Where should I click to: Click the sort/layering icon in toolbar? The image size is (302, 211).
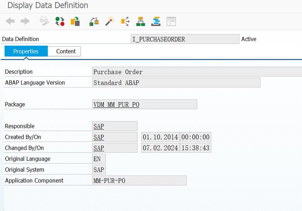point(155,21)
